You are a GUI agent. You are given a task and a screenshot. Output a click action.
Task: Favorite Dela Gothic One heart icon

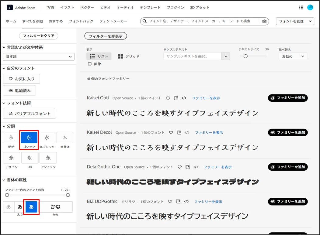[179, 167]
